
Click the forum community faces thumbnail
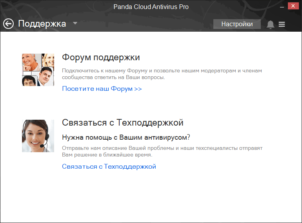(x=38, y=70)
